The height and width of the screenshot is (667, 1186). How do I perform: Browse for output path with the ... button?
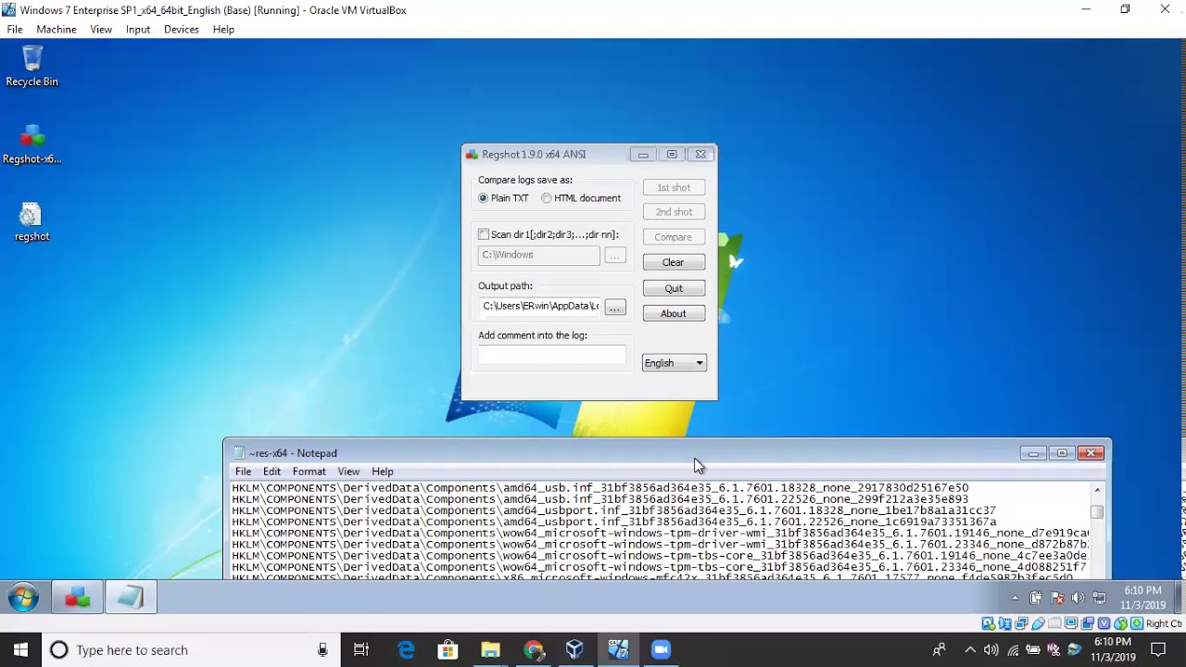coord(615,307)
